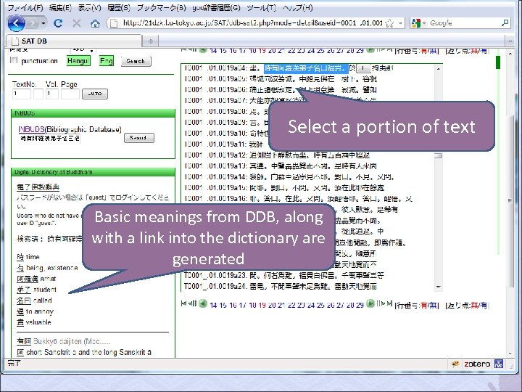
Task: Go to page 24 in top pagination
Action: click(x=311, y=51)
